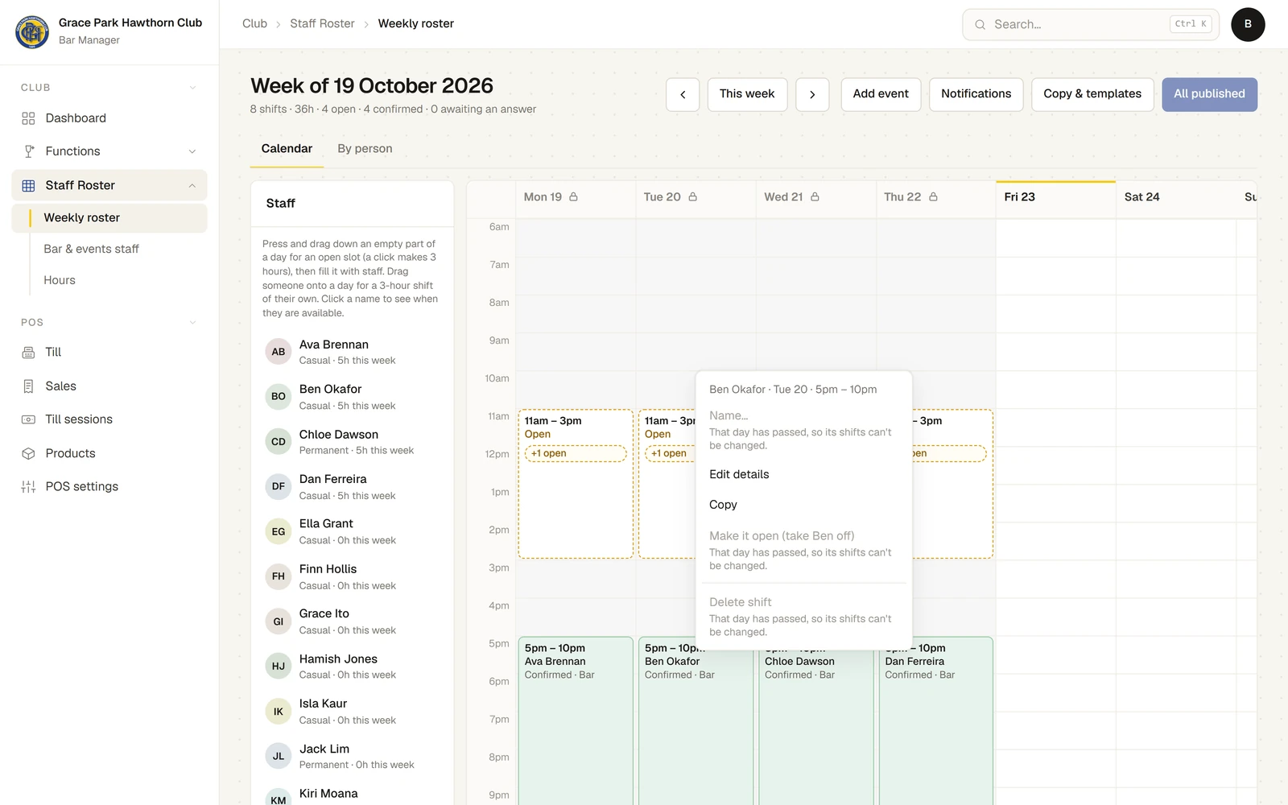Select the Weekly roster item

[x=109, y=218]
